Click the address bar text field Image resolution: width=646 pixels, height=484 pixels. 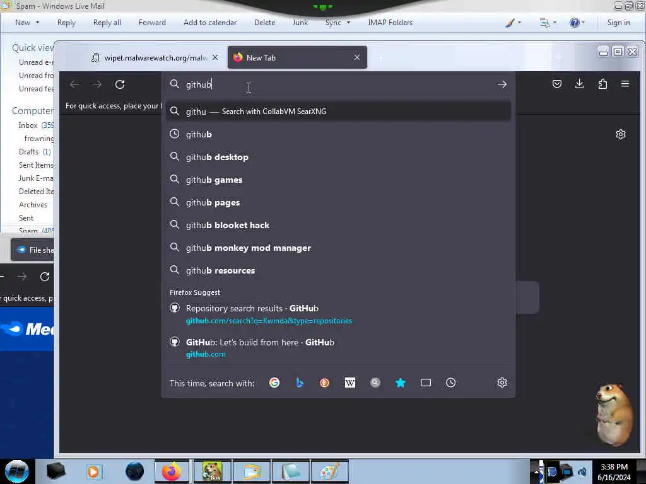pos(338,84)
